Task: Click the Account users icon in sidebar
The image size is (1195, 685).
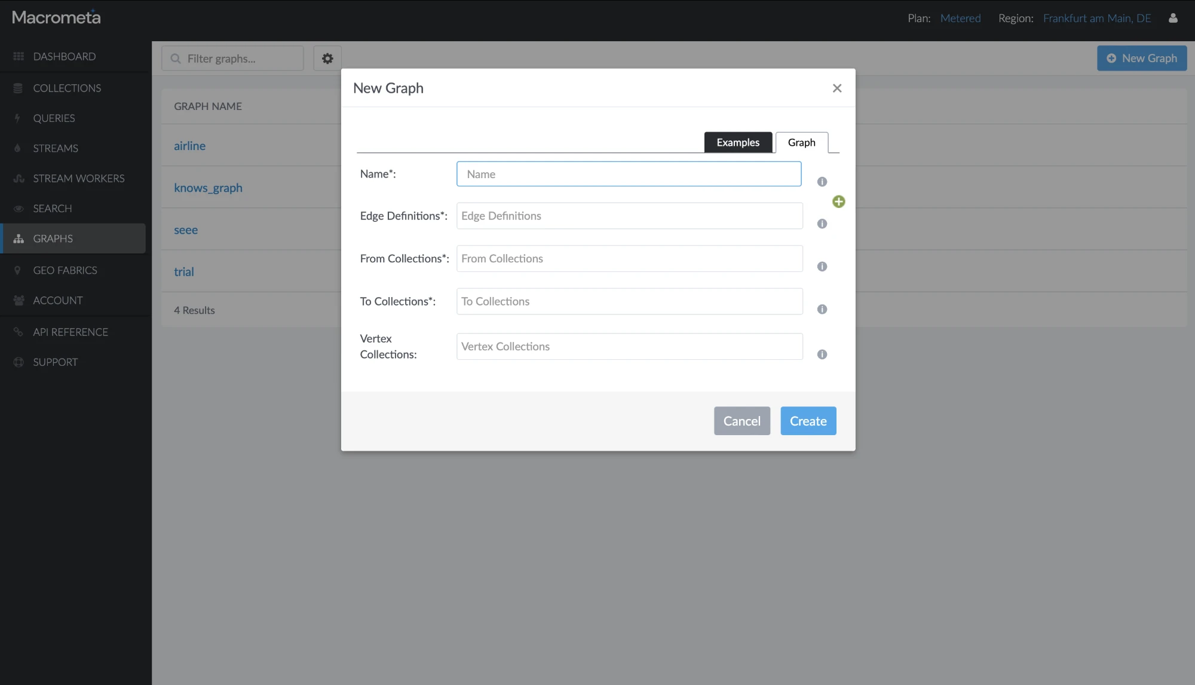Action: click(19, 300)
